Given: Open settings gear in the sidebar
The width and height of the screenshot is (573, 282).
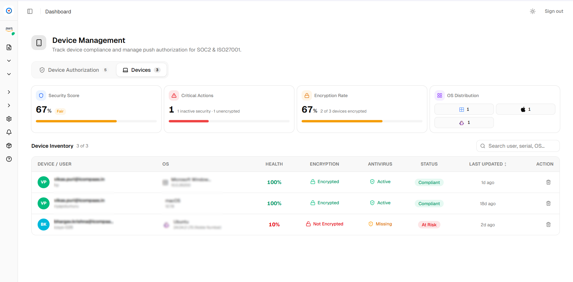Looking at the screenshot, I should pos(9,119).
